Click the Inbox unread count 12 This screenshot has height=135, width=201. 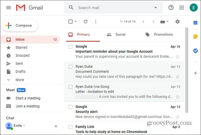coord(55,40)
